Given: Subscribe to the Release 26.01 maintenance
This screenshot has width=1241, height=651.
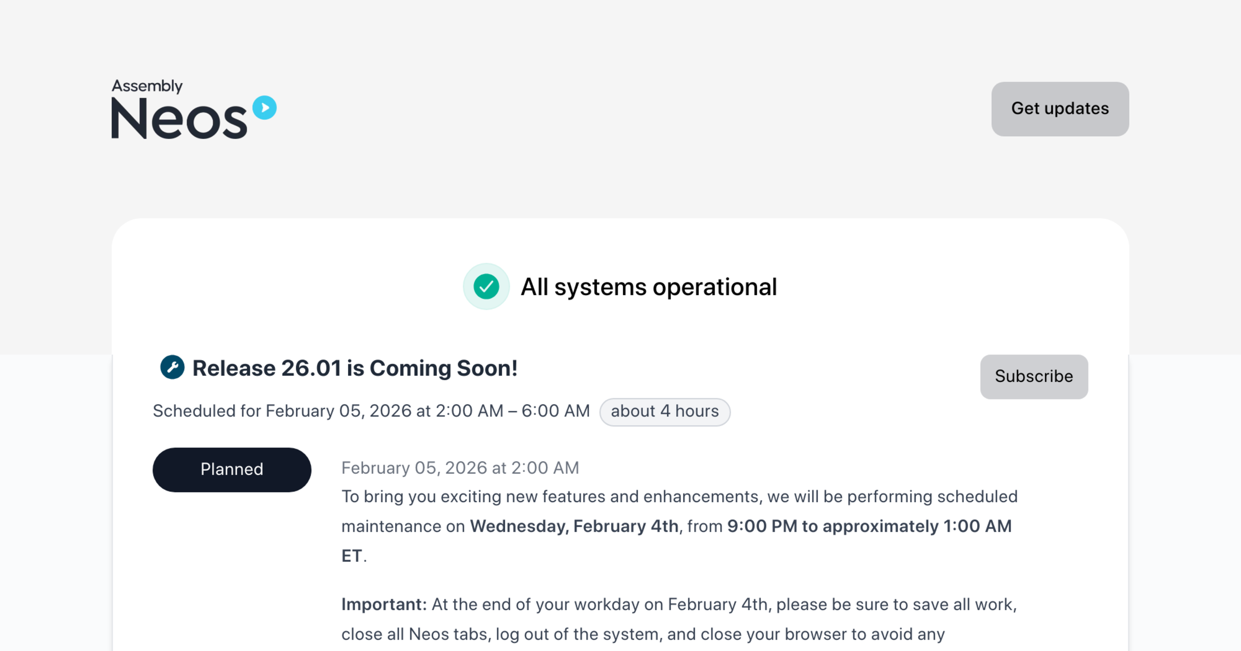Looking at the screenshot, I should pos(1034,376).
